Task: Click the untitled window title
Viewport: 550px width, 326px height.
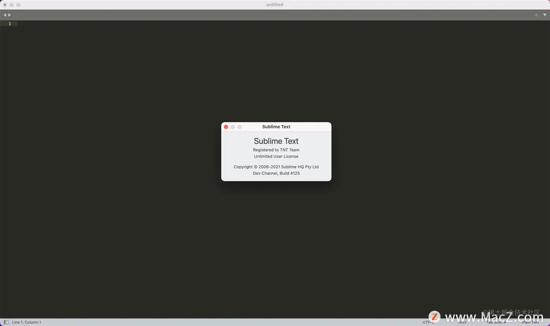Action: click(275, 5)
